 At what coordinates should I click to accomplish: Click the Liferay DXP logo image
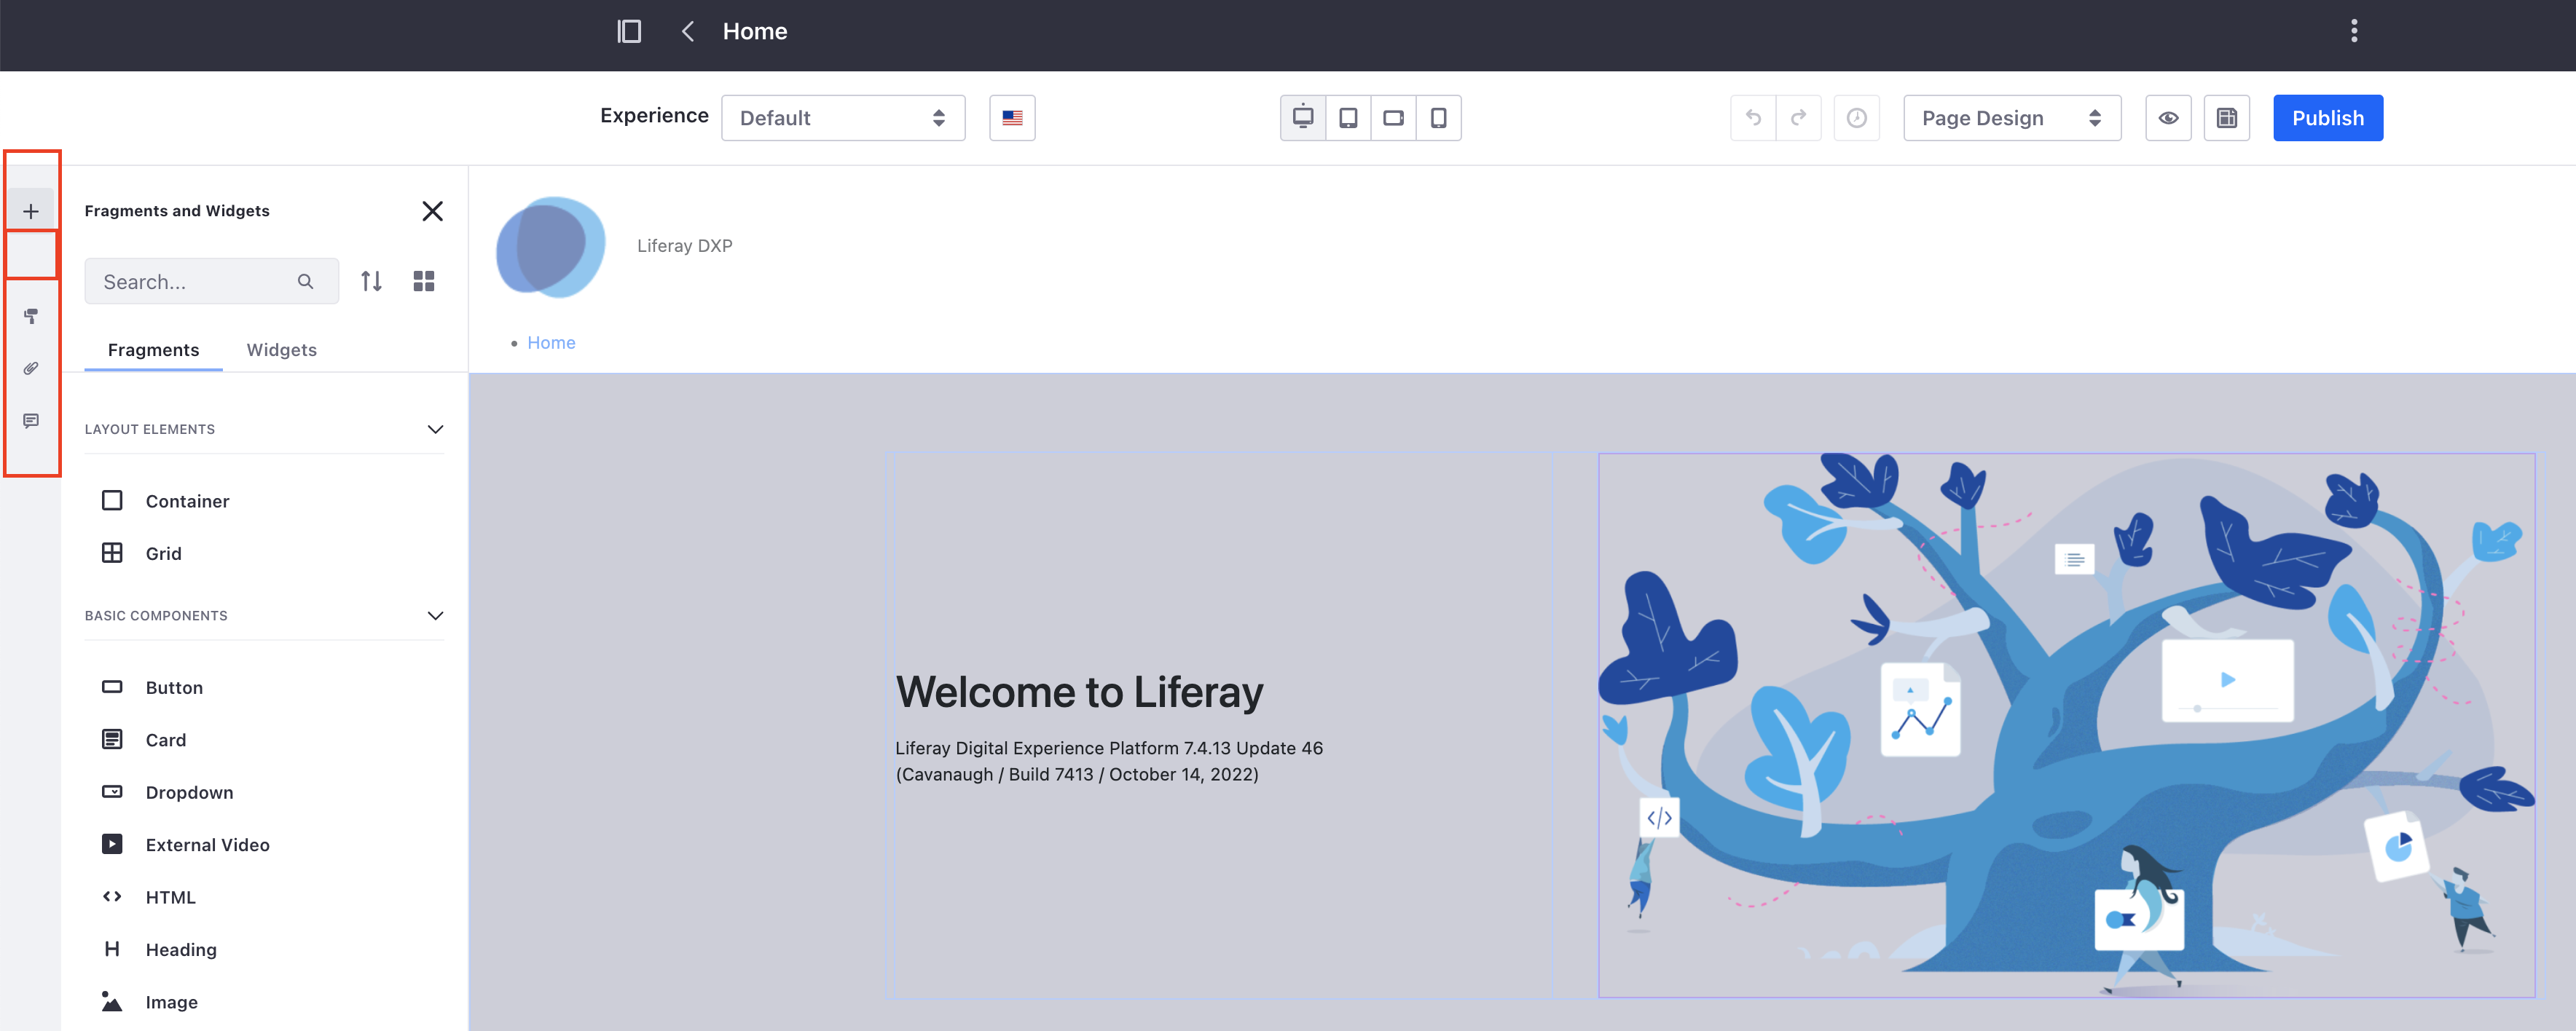[x=551, y=247]
